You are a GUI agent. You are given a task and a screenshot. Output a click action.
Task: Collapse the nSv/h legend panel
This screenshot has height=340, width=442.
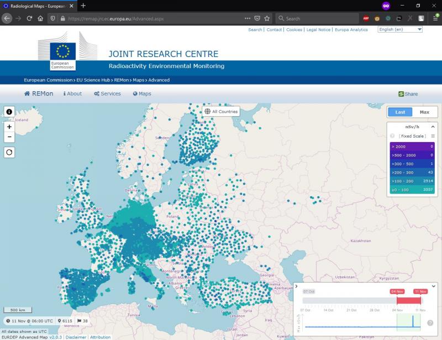coord(433,127)
